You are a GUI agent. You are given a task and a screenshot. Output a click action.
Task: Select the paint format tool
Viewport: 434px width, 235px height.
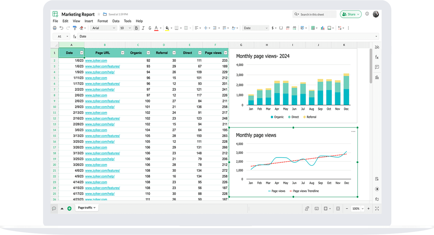[x=75, y=28]
